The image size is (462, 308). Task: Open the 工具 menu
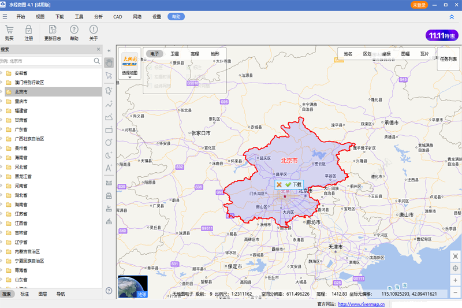tap(79, 17)
